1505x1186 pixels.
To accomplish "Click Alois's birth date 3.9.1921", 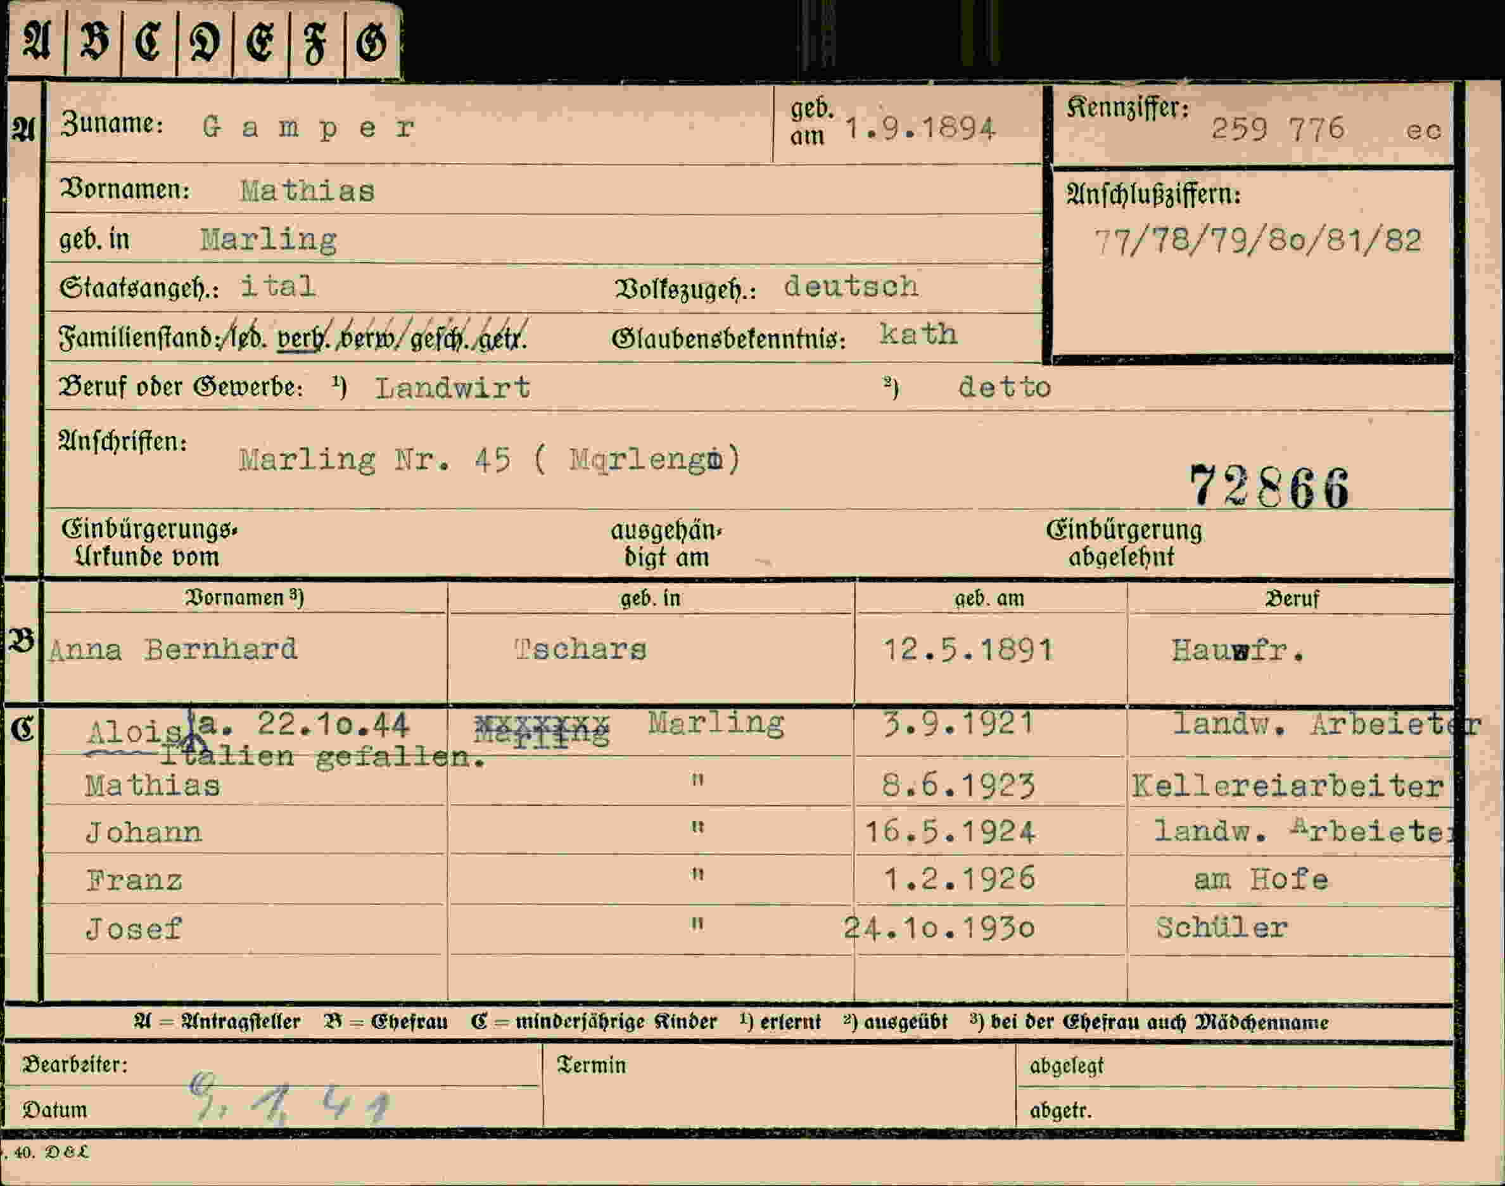I will pos(958,724).
